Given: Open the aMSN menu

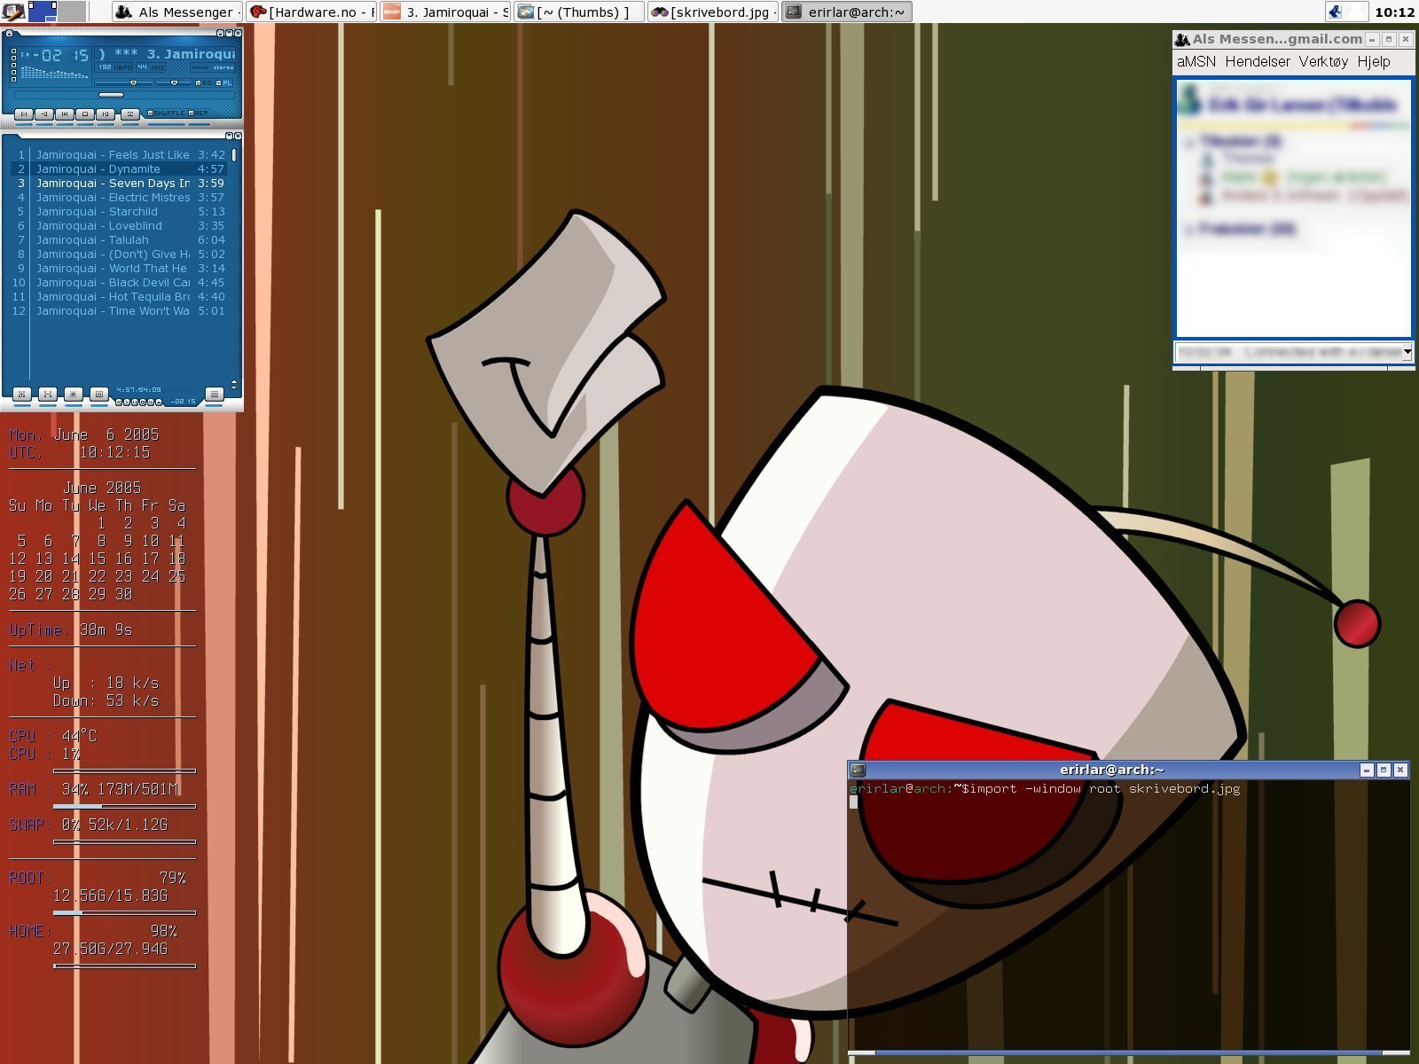Looking at the screenshot, I should tap(1196, 61).
